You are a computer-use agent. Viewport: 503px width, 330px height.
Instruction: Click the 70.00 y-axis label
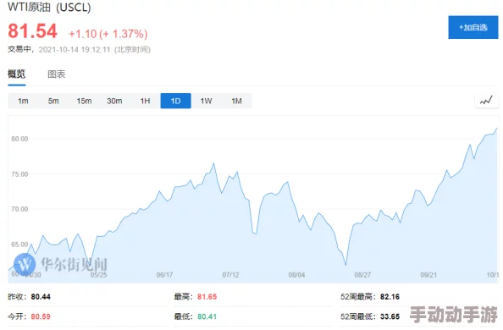(x=19, y=209)
